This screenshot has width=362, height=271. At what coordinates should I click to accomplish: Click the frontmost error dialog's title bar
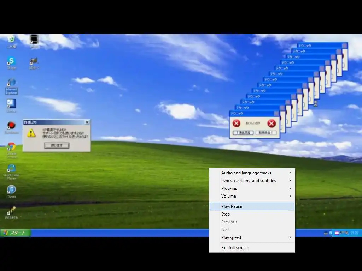coord(255,113)
